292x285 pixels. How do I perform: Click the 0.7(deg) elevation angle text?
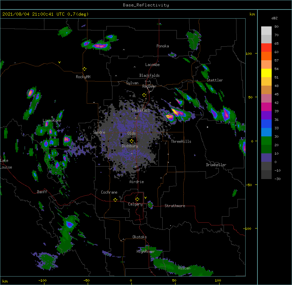[x=78, y=14]
